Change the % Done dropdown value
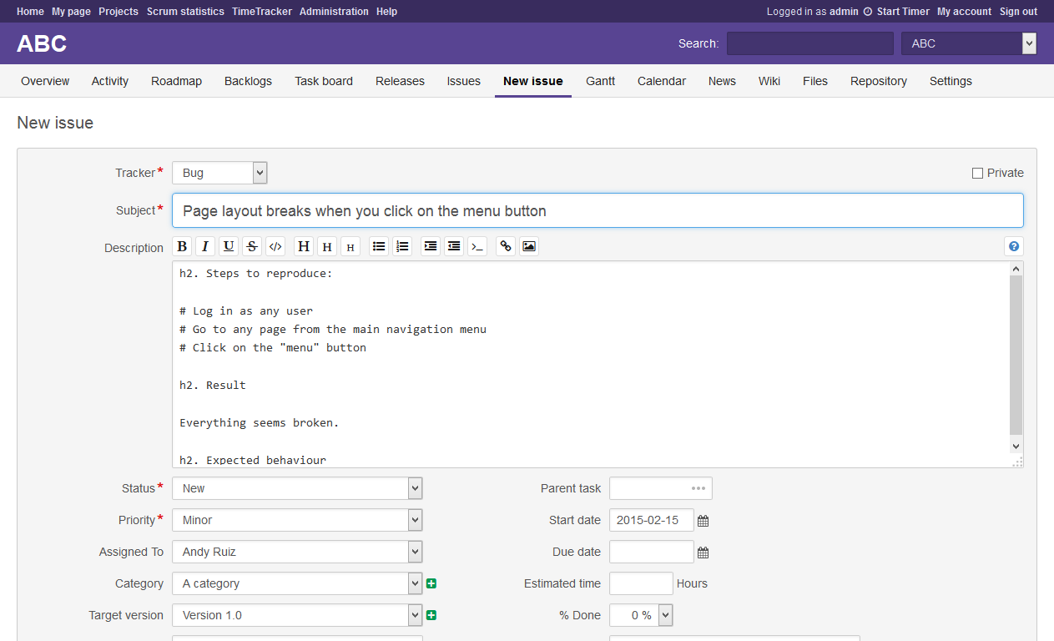 click(641, 615)
